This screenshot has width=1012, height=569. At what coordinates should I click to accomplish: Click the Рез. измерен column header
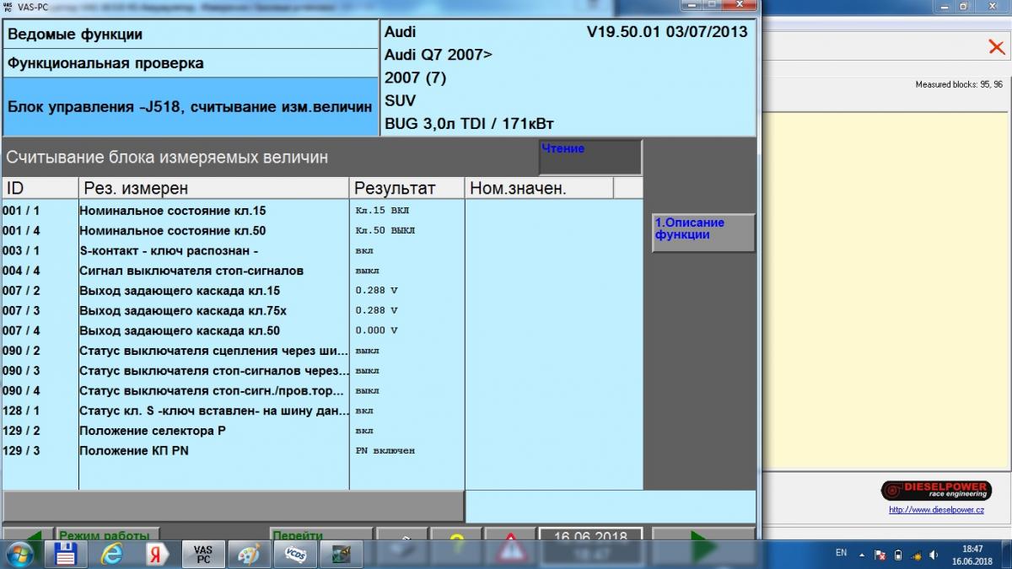pos(213,188)
